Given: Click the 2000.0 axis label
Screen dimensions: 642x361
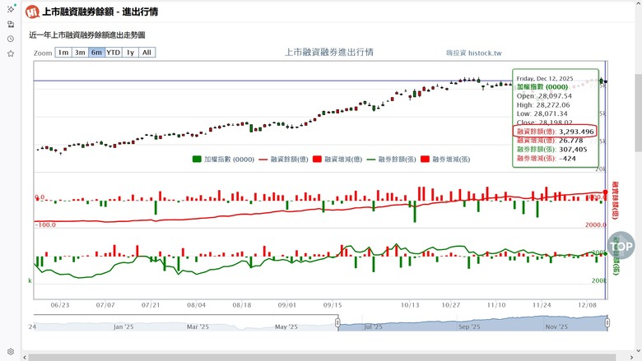Looking at the screenshot, I should (596, 224).
